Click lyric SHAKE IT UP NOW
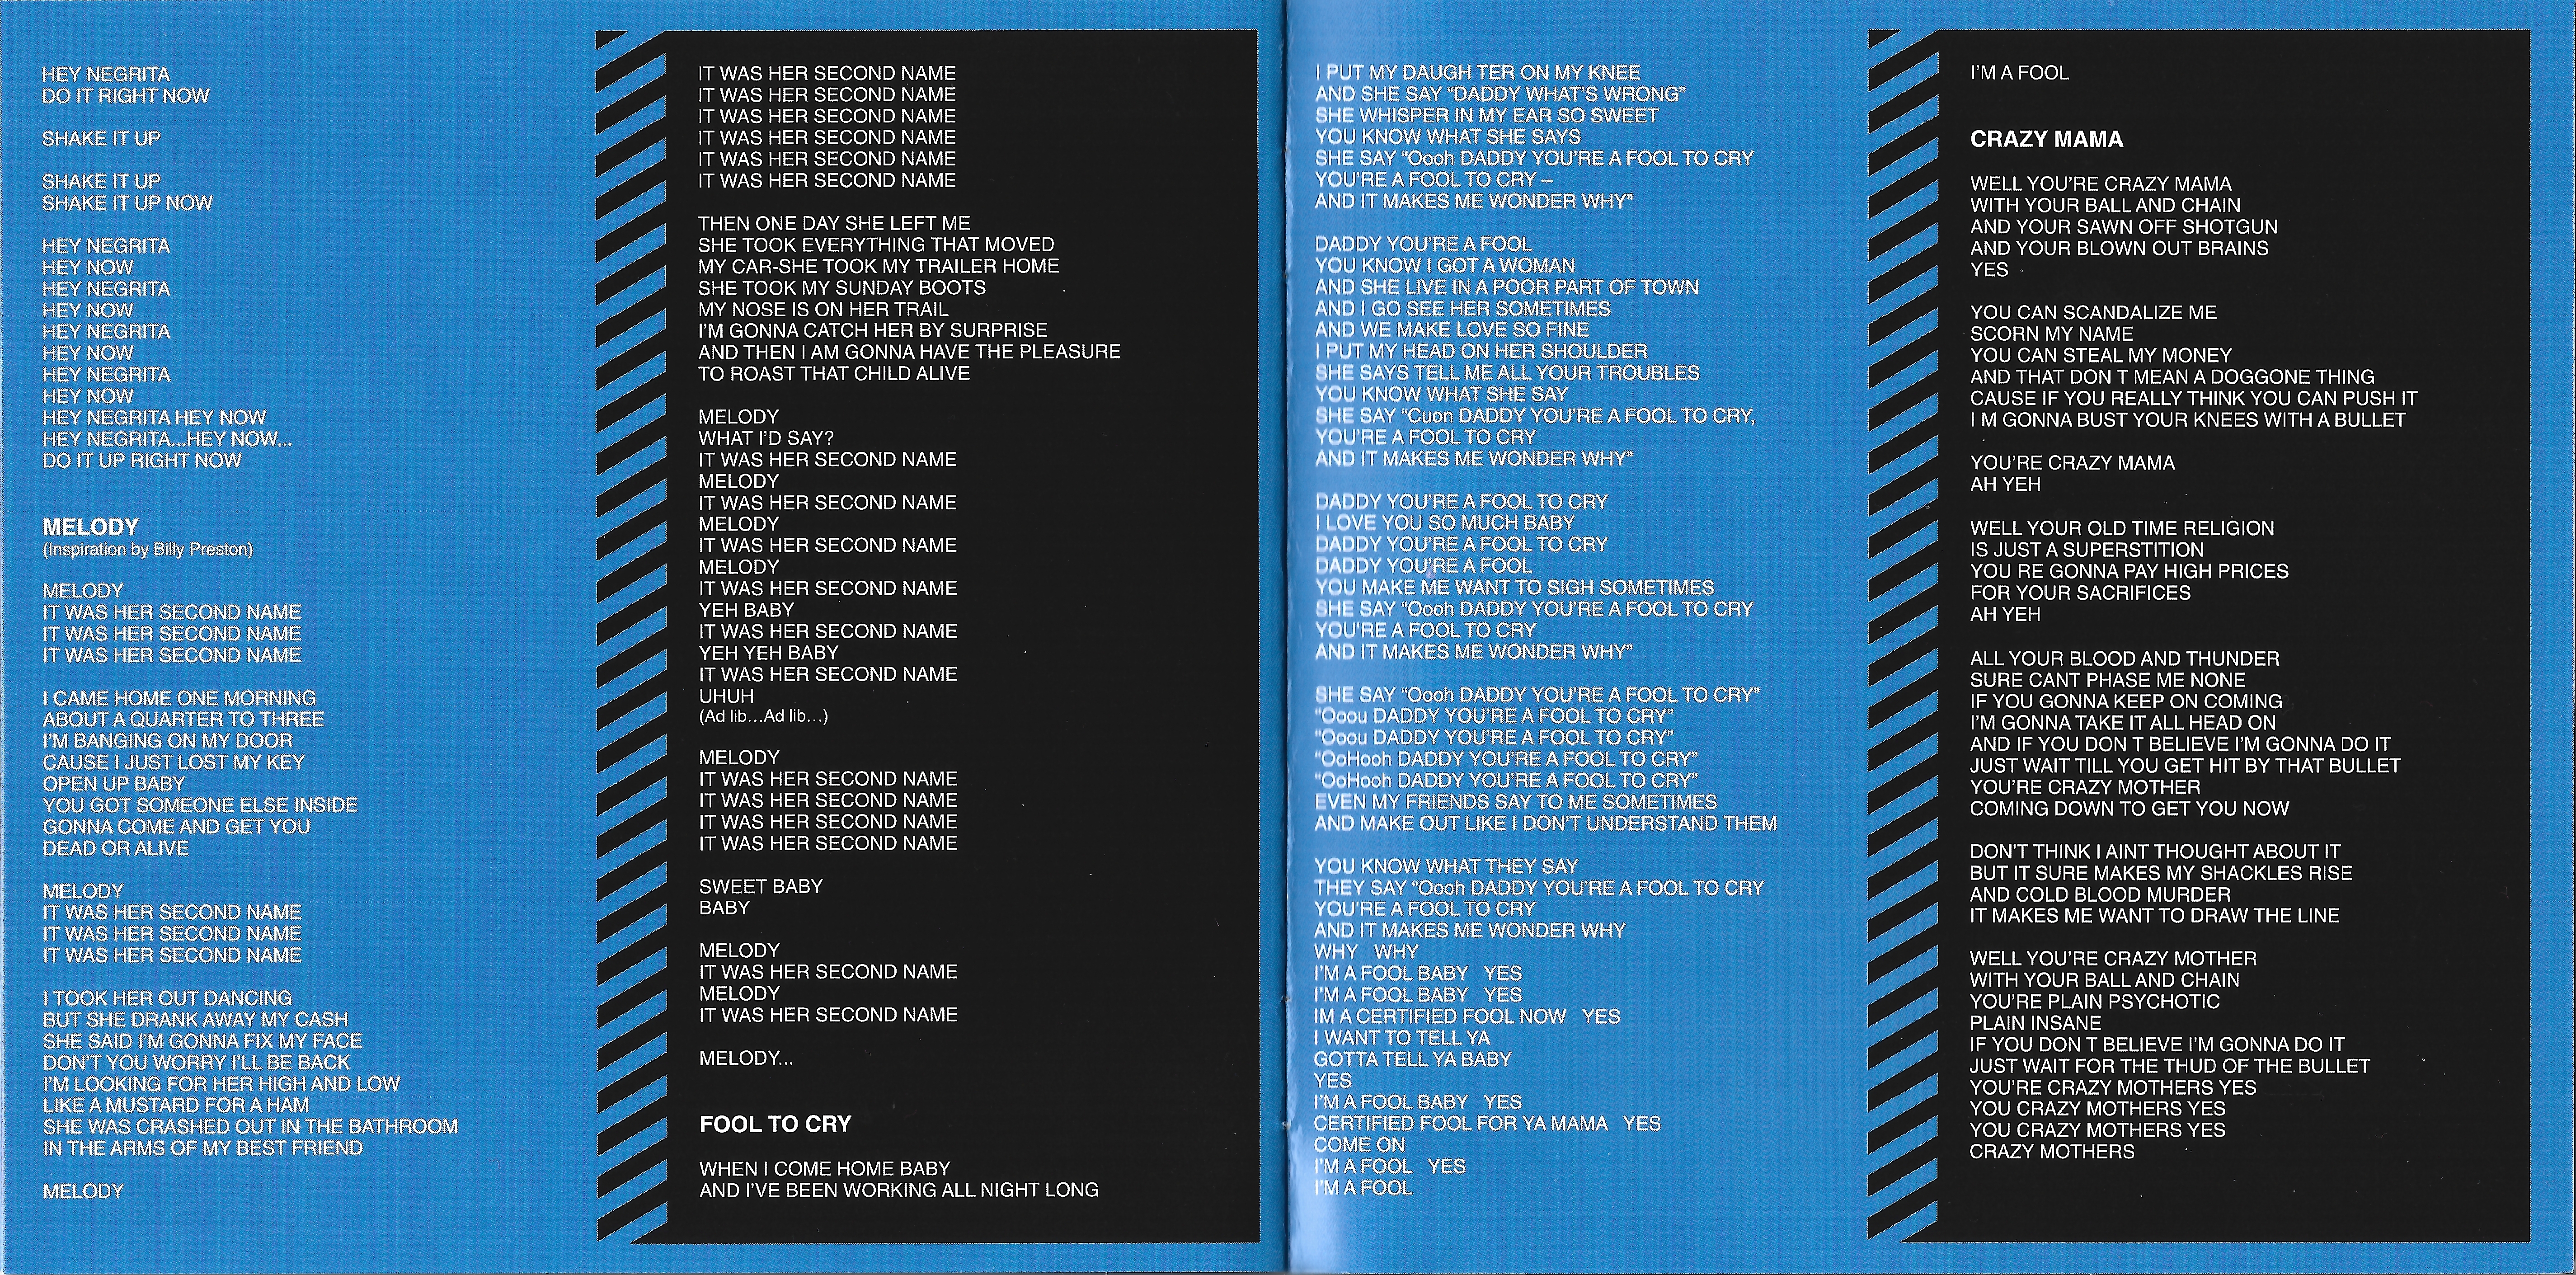This screenshot has height=1275, width=2576. (x=127, y=203)
